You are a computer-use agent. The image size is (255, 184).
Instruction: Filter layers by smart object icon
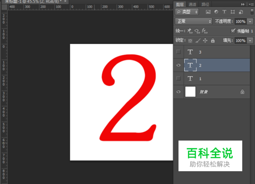(241, 12)
